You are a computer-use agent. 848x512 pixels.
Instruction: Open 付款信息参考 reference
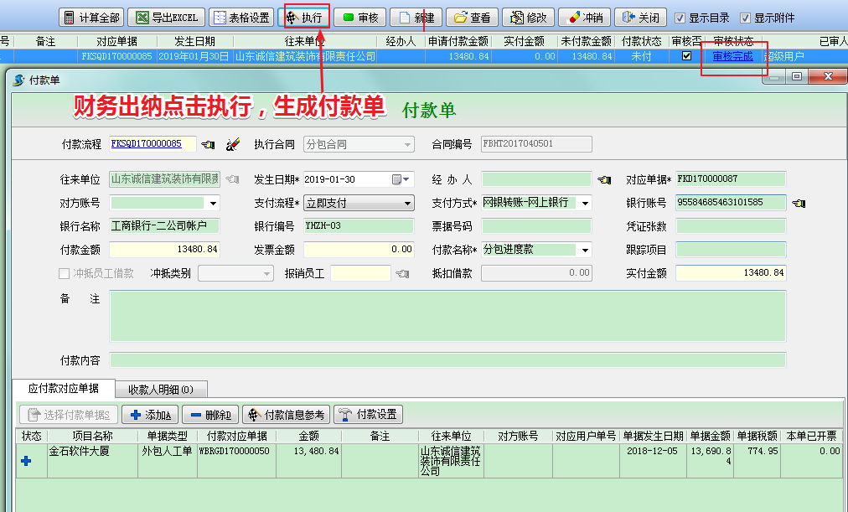tap(287, 415)
